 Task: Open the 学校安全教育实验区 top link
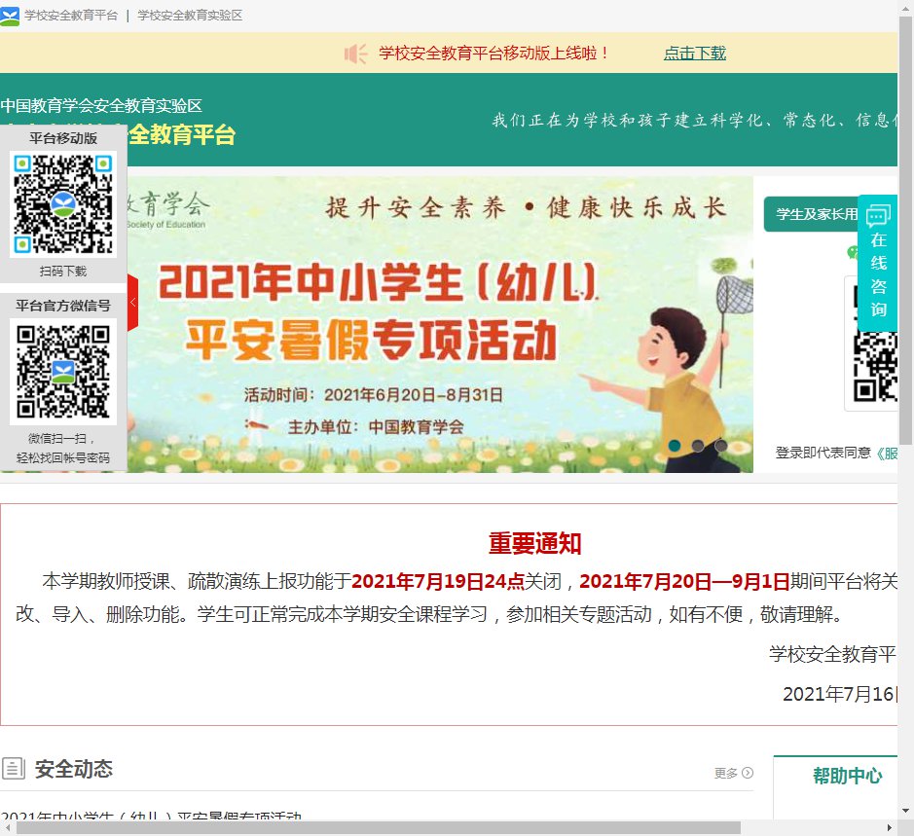(190, 16)
